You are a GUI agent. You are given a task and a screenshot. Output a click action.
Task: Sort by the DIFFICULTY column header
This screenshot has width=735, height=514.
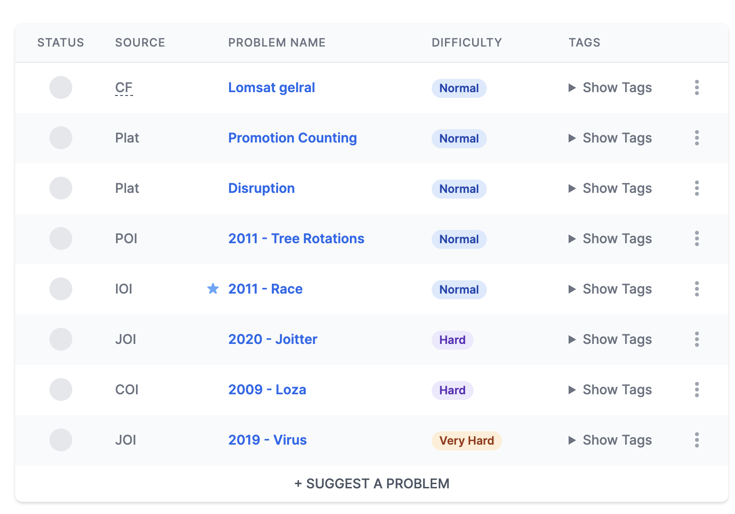click(x=466, y=42)
